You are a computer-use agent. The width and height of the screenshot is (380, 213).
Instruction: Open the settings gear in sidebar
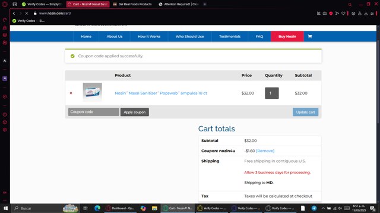[x=5, y=130]
